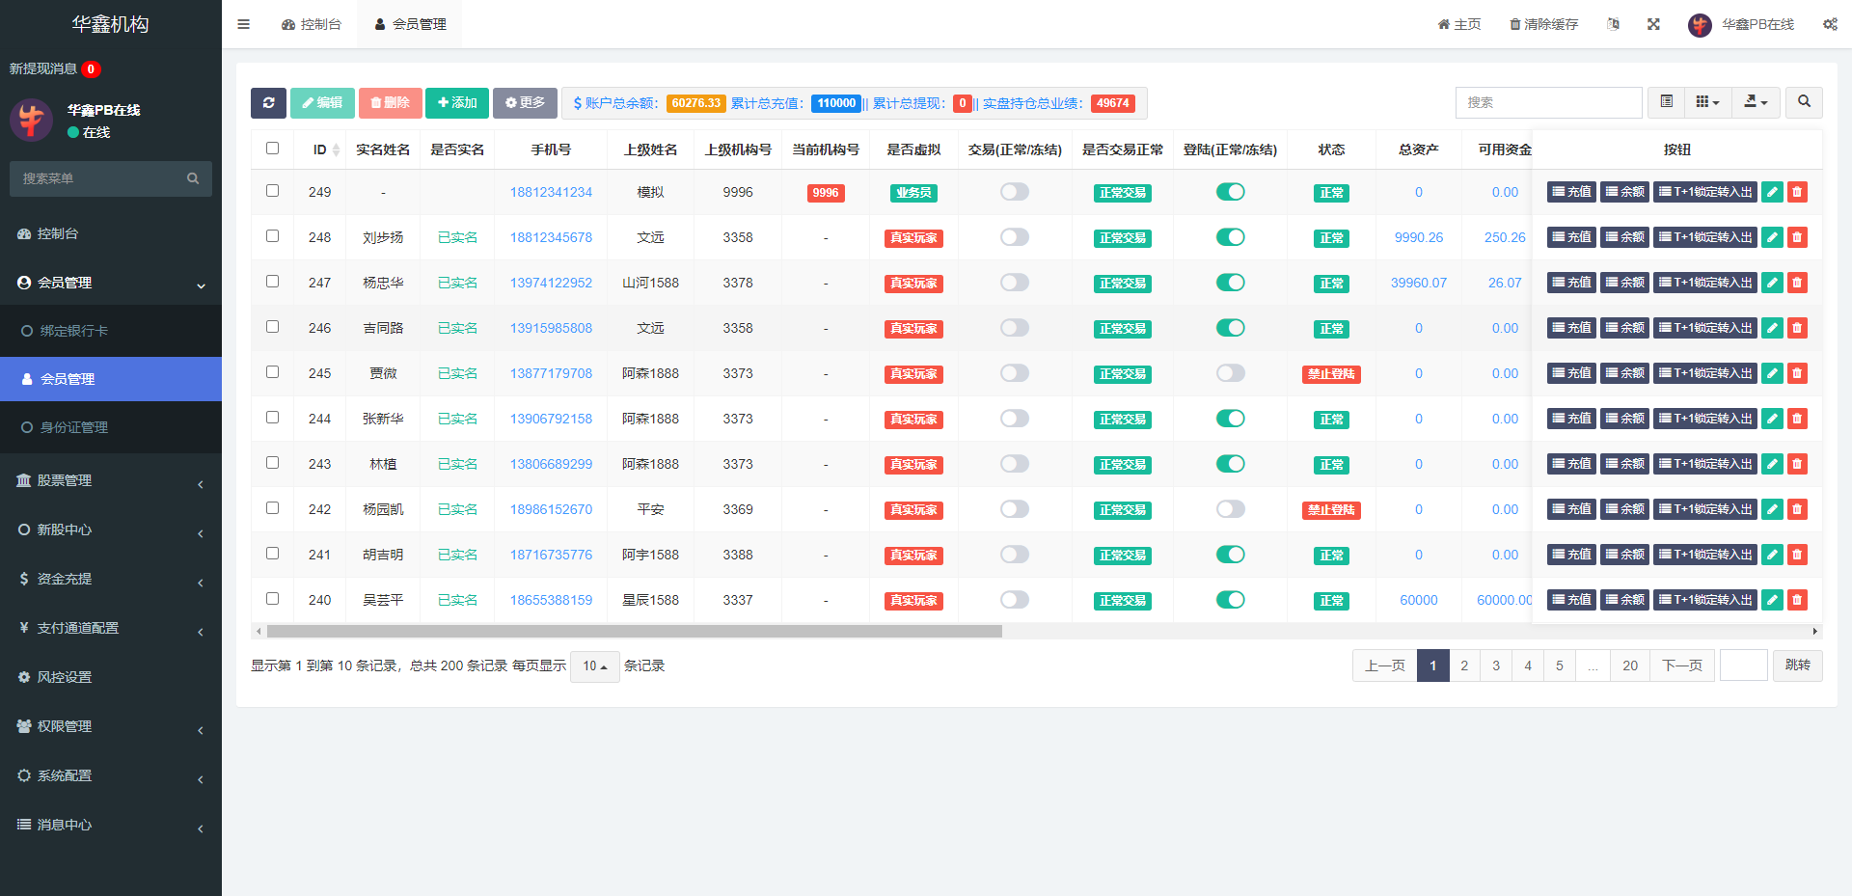The height and width of the screenshot is (896, 1852).
Task: Expand the 股票管理 sidebar menu
Action: point(111,481)
